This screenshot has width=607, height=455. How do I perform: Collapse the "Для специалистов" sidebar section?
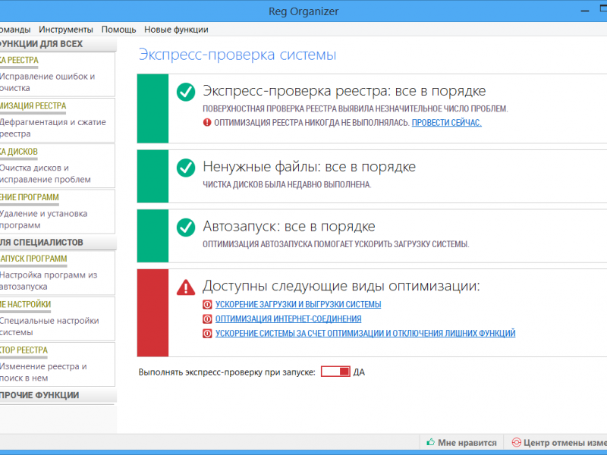tap(58, 243)
